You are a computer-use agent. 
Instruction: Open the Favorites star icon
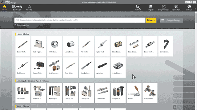click(29, 8)
